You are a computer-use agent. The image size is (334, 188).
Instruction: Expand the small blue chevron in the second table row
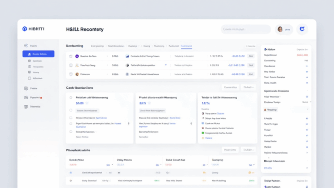point(166,65)
